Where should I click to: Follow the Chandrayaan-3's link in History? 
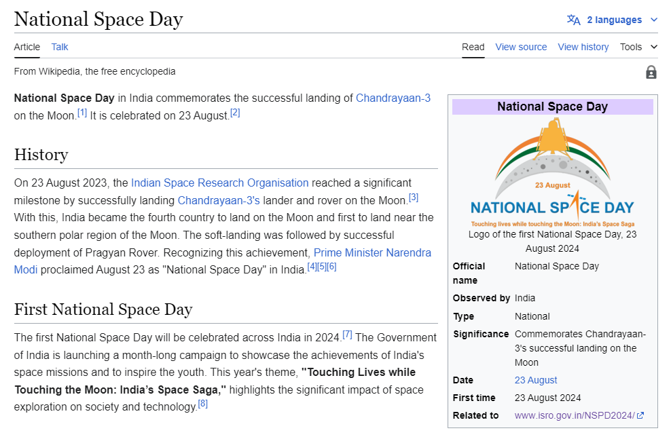[x=219, y=201]
